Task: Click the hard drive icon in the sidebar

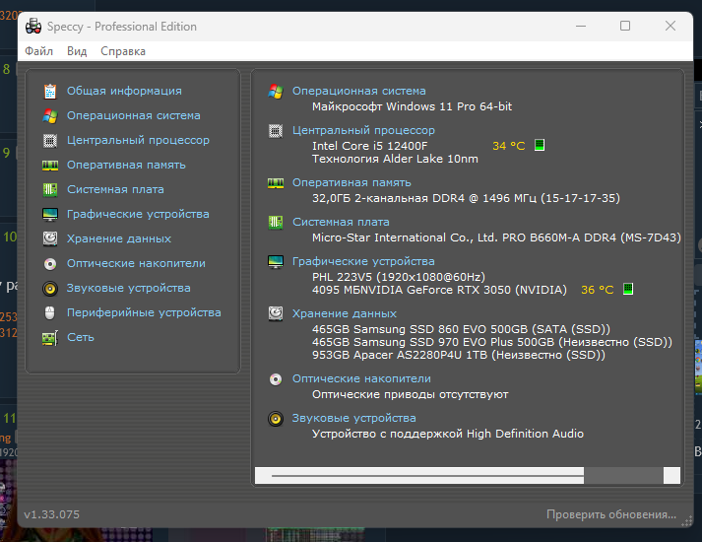Action: [49, 238]
